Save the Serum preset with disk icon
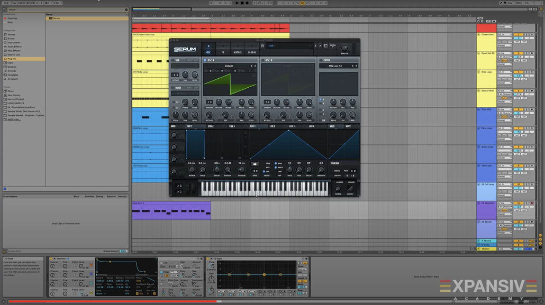Screen dimensions: 545x305 (262, 46)
